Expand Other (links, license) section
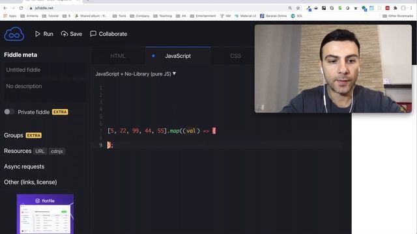The image size is (417, 234). point(31,182)
